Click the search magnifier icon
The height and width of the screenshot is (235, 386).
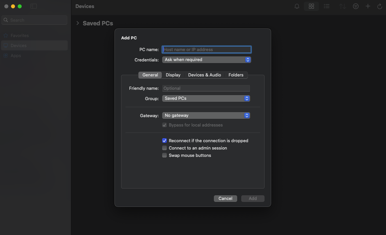click(x=6, y=20)
